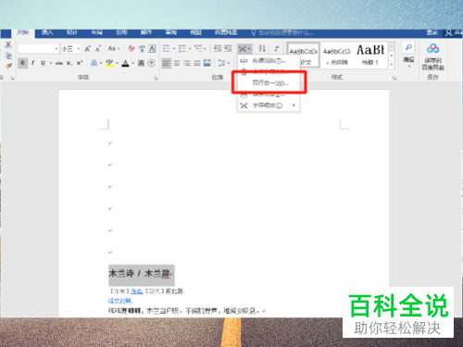The image size is (463, 347).
Task: Click Increase Indent icon
Action: pyautogui.click(x=228, y=48)
